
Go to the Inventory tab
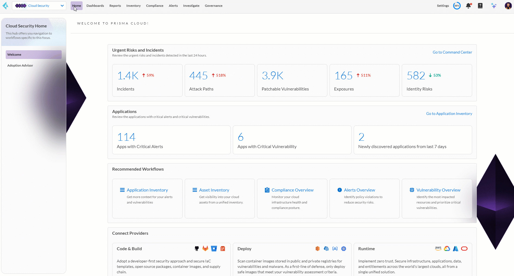tap(133, 6)
